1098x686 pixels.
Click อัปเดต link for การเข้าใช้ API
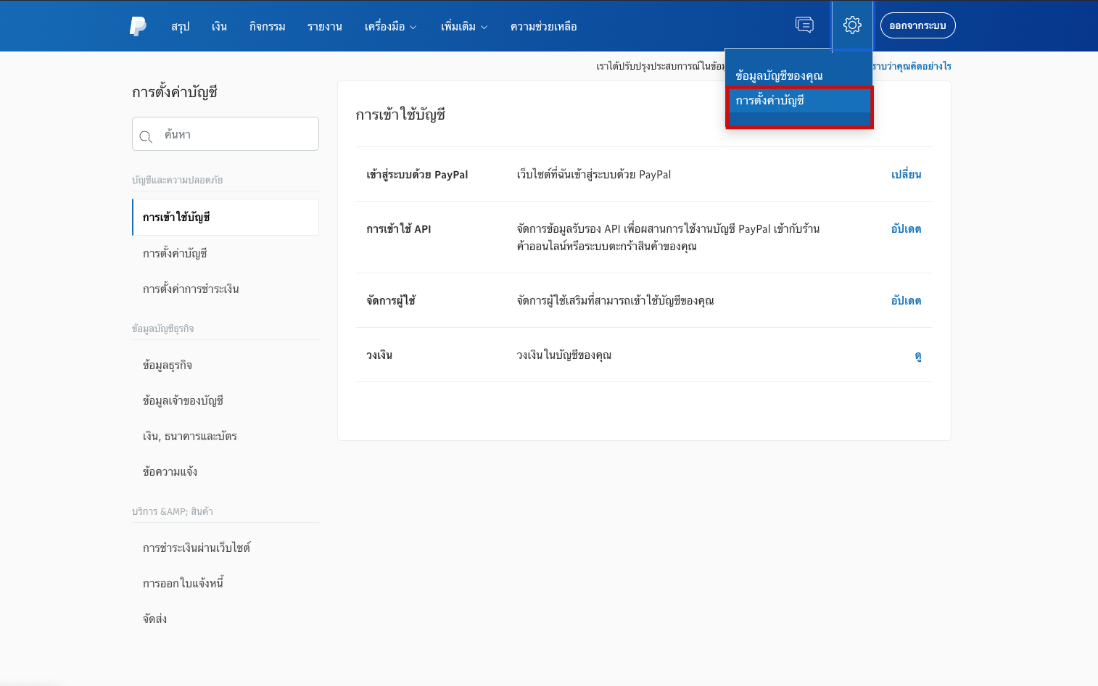tap(906, 229)
